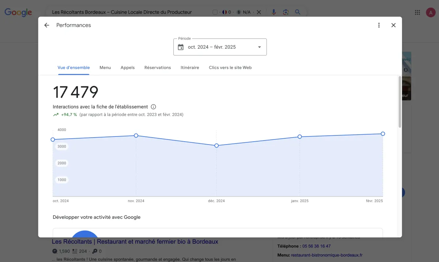
Task: Click the oct. 2024 data point
Action: (53, 139)
